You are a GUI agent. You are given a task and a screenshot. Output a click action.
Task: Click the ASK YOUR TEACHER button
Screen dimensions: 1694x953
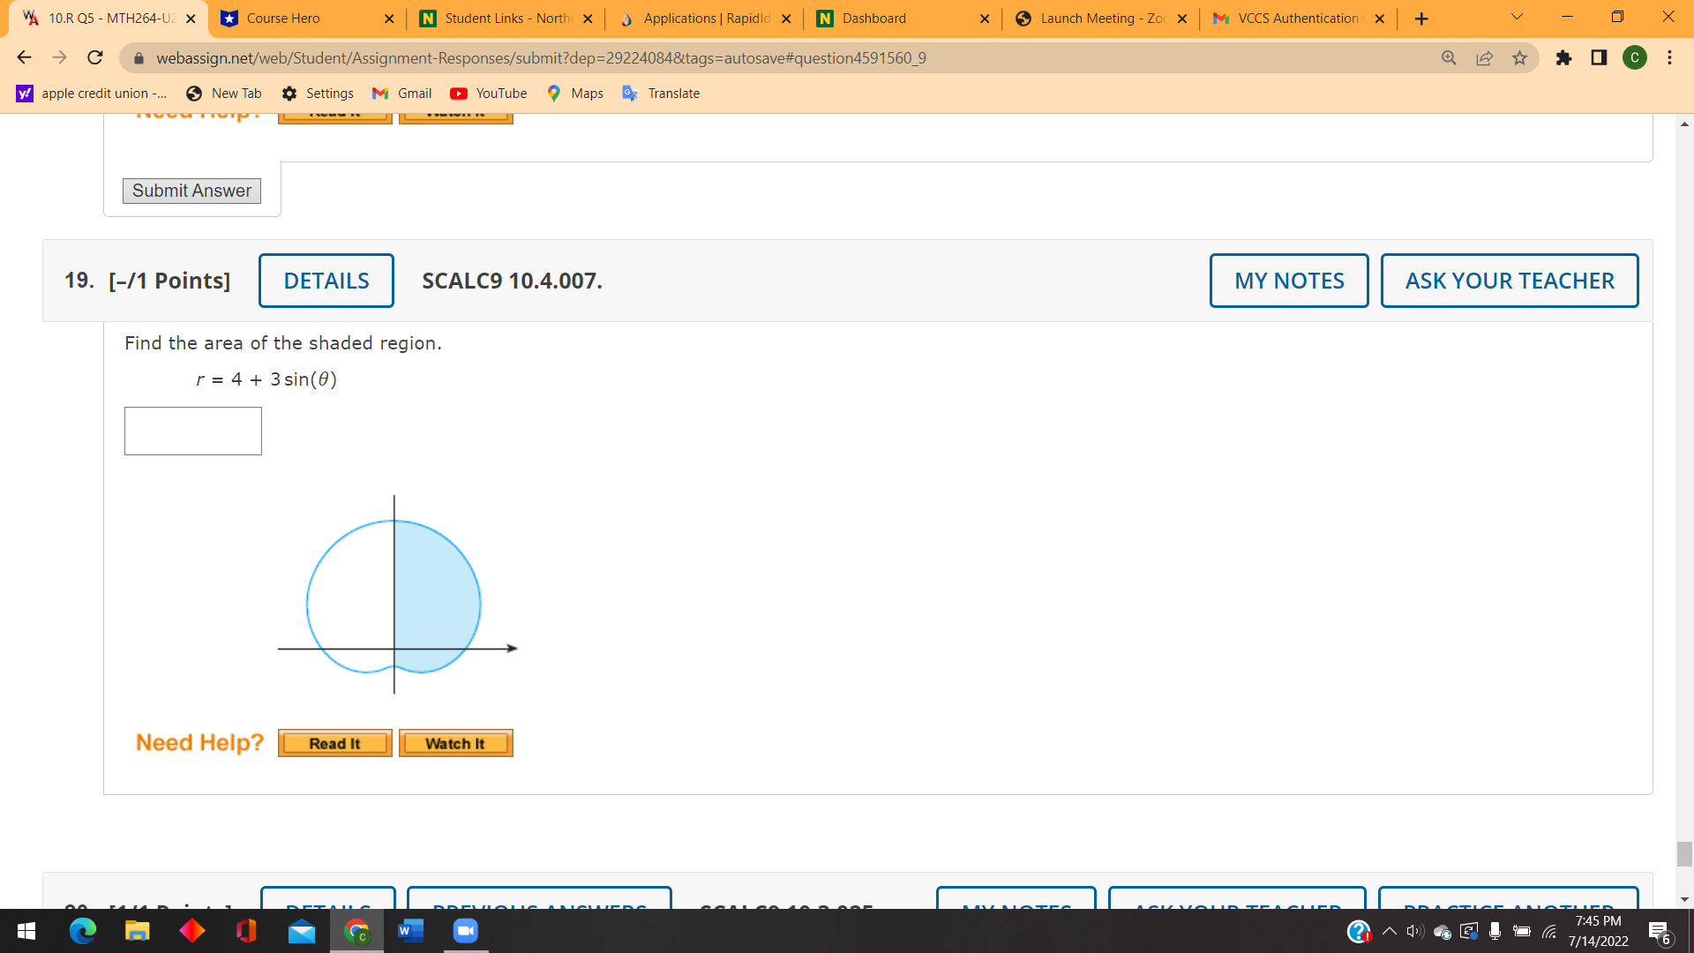(x=1509, y=281)
